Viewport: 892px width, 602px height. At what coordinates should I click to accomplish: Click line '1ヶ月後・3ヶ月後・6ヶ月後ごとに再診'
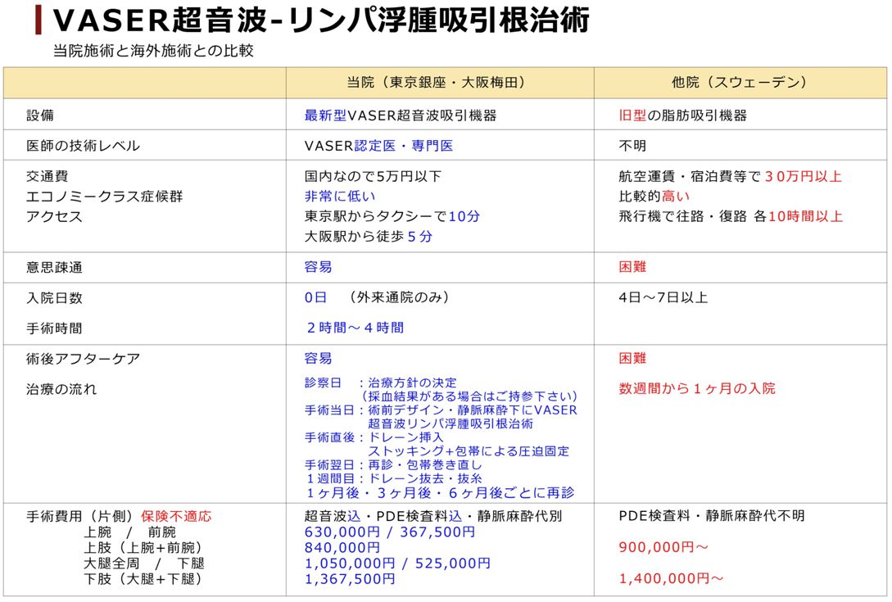pos(440,493)
